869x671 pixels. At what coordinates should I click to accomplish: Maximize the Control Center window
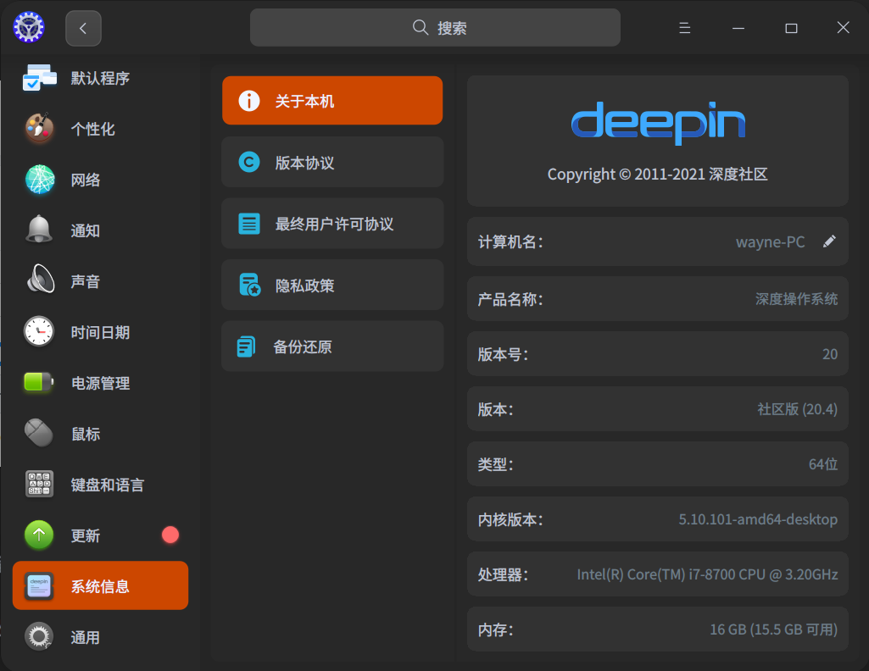point(791,28)
